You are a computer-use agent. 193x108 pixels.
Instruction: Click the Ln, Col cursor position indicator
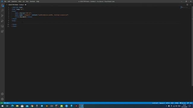coord(155,103)
